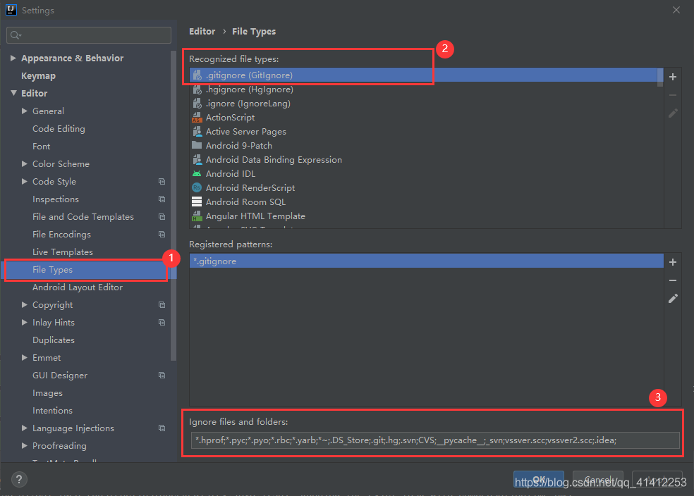This screenshot has height=496, width=694.
Task: Expand the Inlay Hints node
Action: pyautogui.click(x=25, y=322)
